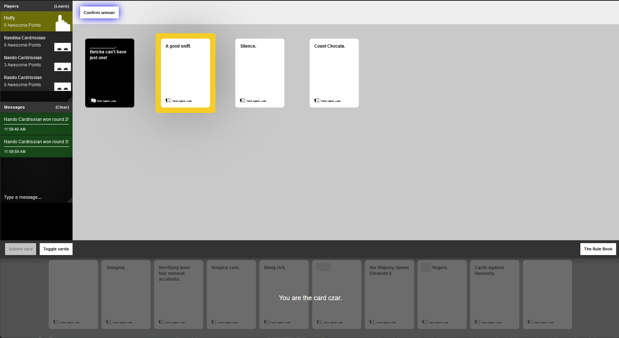Screen dimensions: 619x338
Task: Type in the message input field
Action: [34, 197]
